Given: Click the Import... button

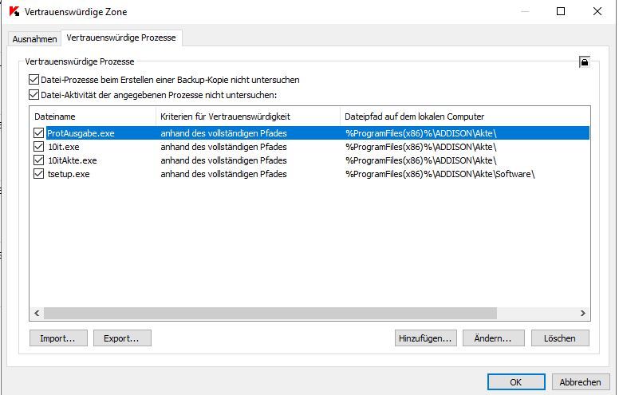Looking at the screenshot, I should pos(58,338).
